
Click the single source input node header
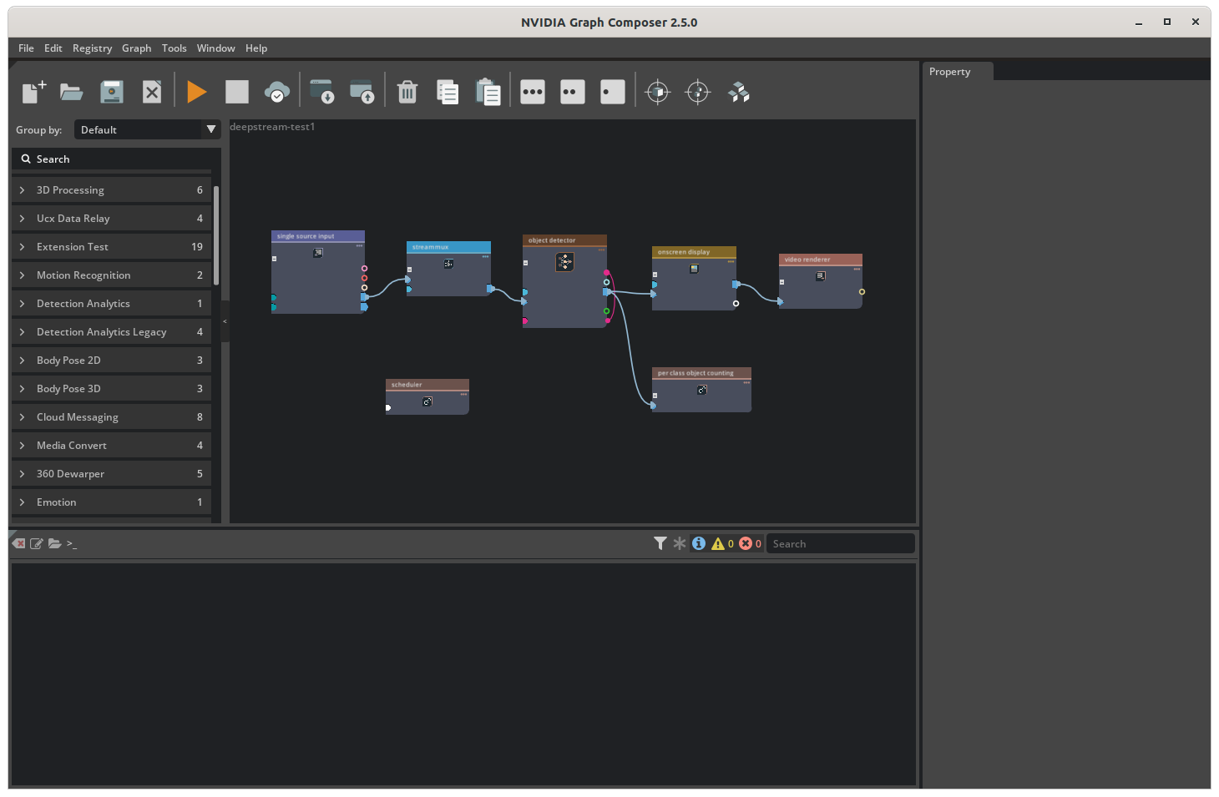(x=318, y=236)
